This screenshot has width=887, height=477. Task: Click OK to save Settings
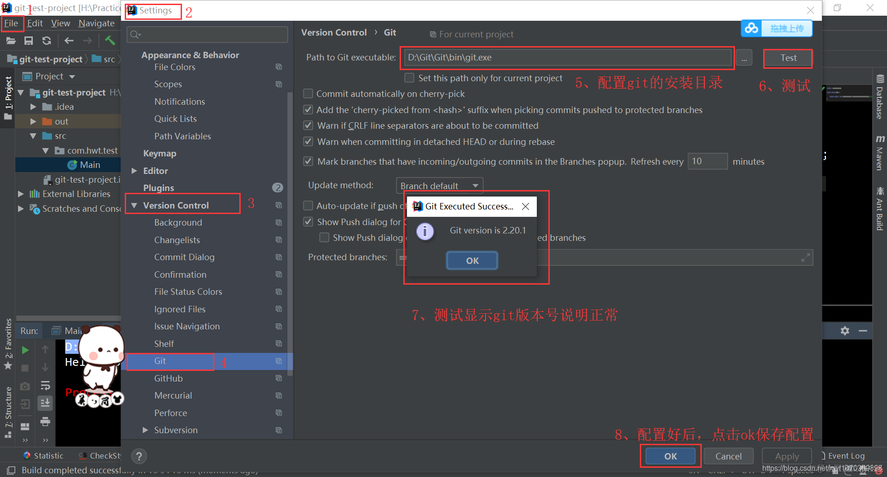[x=670, y=456]
